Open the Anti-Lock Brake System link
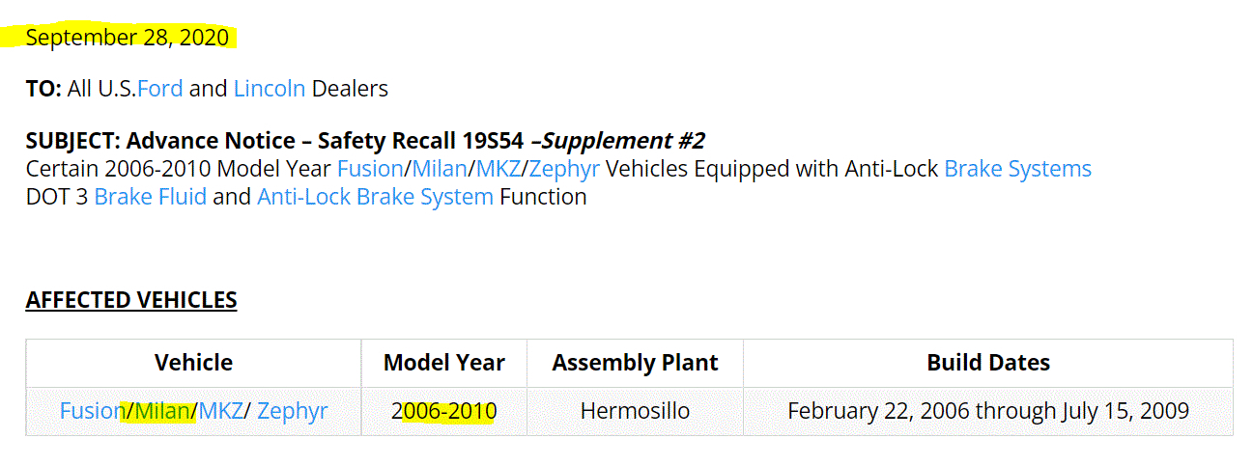Viewport: 1253px width, 466px height. coord(375,198)
